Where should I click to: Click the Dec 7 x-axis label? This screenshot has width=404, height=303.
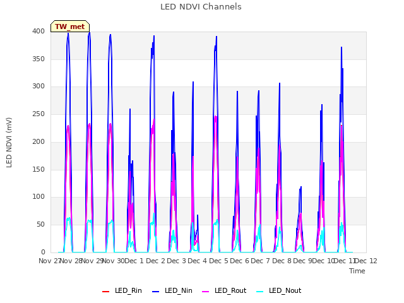pos(261,261)
